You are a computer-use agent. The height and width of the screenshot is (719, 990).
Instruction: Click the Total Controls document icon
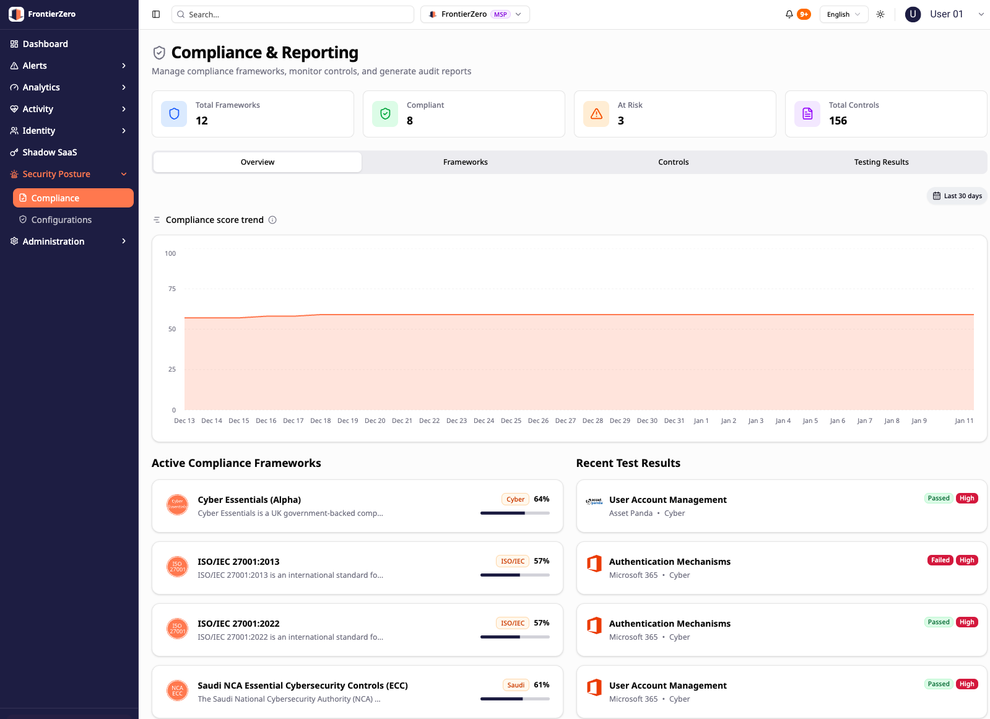pos(807,114)
